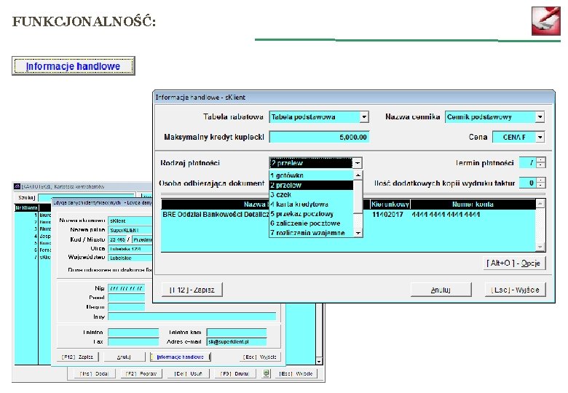The height and width of the screenshot is (393, 568).
Task: Click [F2] Popraw in Kartoteka window
Action: pos(141,373)
